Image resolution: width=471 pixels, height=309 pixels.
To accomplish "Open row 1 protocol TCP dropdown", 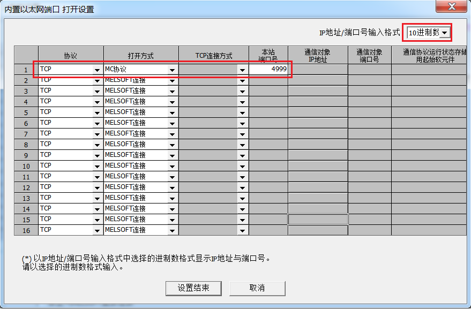I will [97, 70].
